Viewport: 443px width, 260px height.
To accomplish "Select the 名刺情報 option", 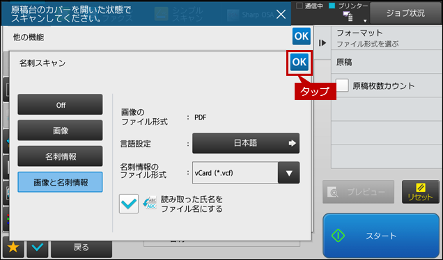I will 60,156.
